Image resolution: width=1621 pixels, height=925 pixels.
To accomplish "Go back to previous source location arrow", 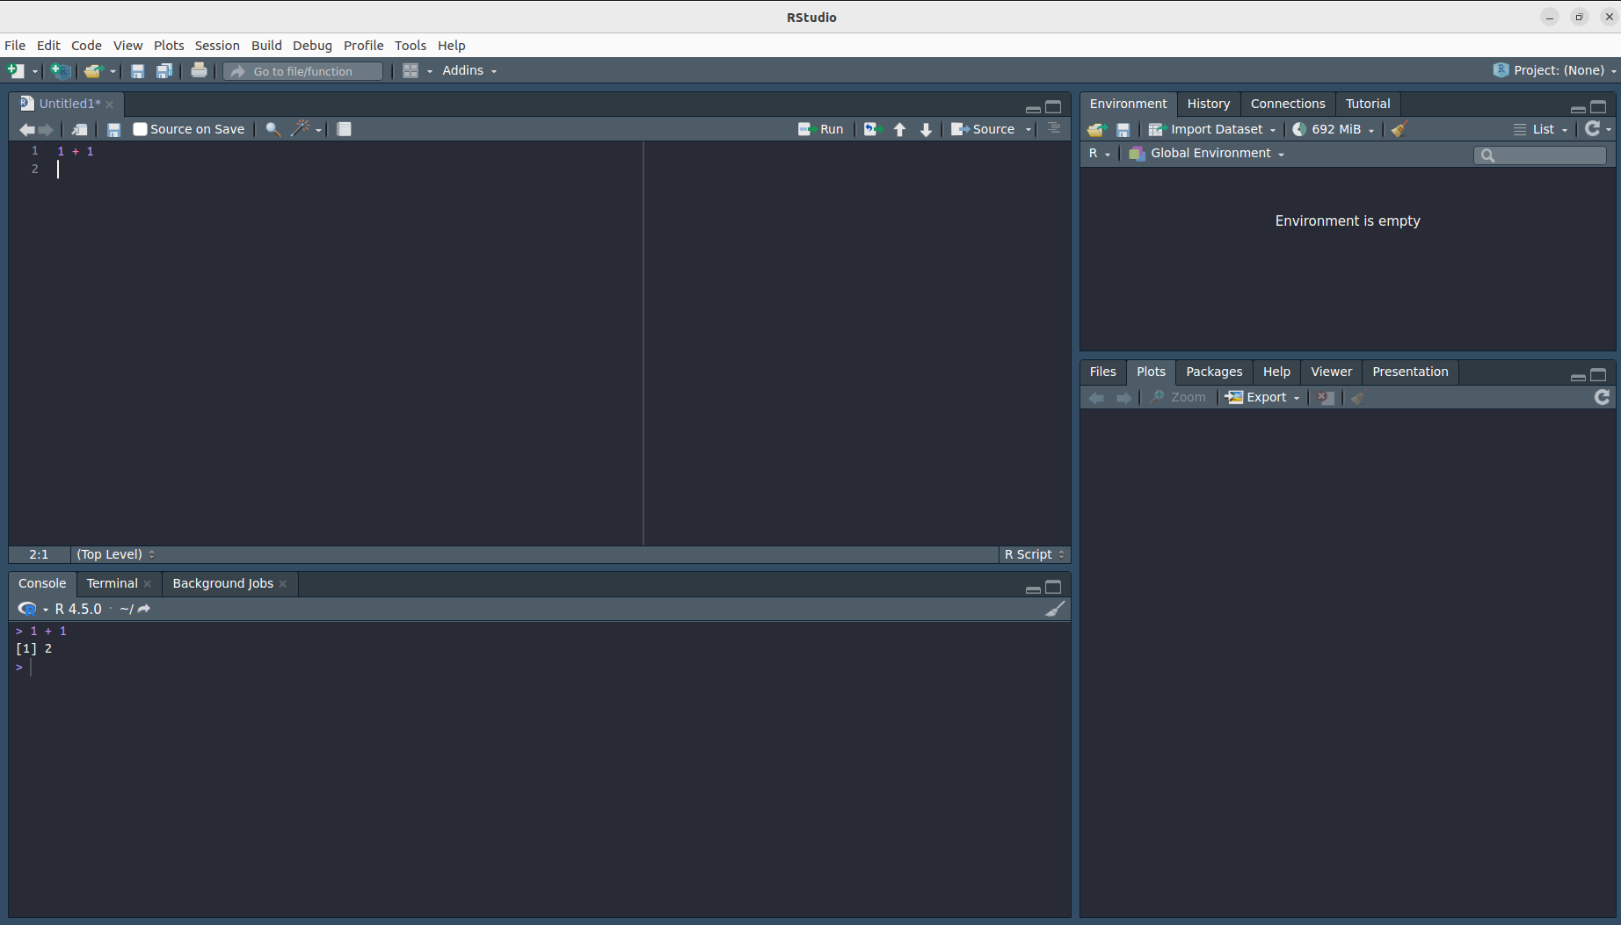I will click(27, 130).
